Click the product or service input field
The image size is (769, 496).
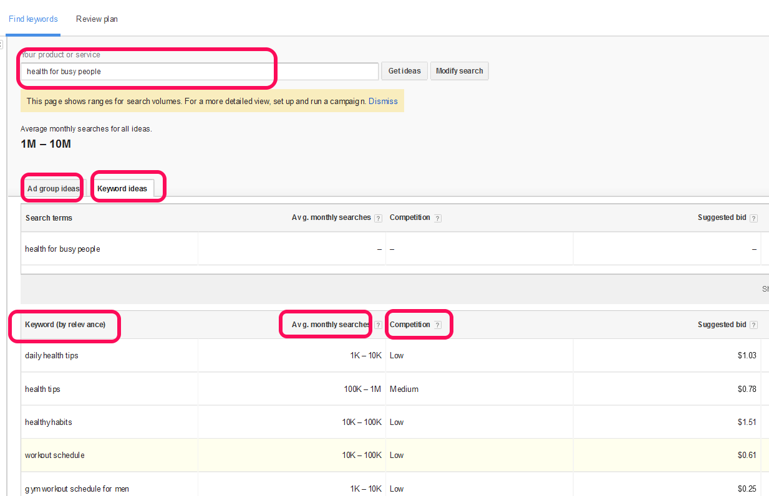pos(147,70)
